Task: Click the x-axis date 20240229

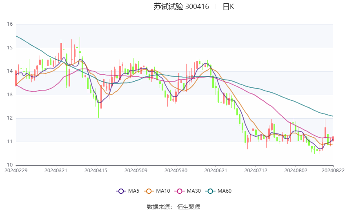Action: [16, 171]
